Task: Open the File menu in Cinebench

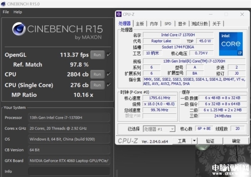Action: pyautogui.click(x=6, y=12)
